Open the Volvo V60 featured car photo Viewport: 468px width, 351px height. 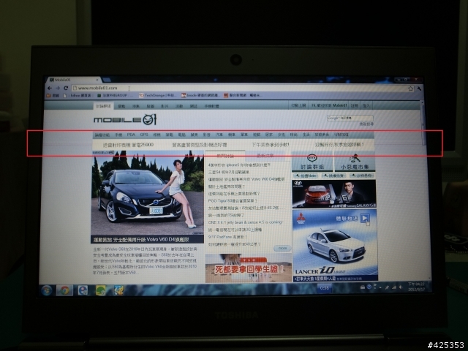click(x=148, y=193)
